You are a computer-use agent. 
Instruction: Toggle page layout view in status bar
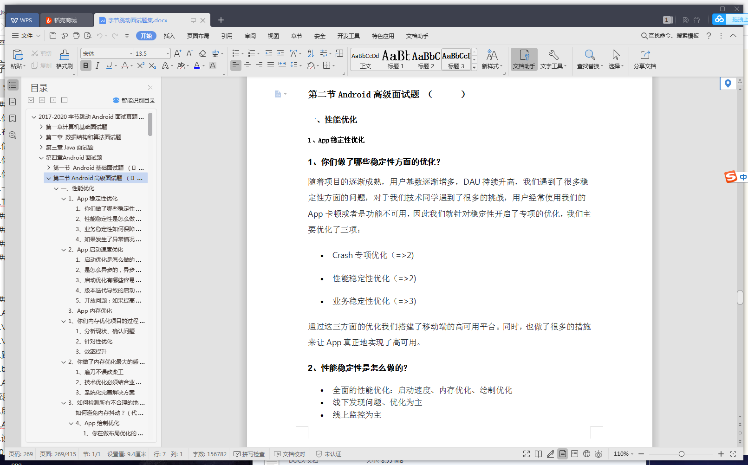[x=562, y=454]
